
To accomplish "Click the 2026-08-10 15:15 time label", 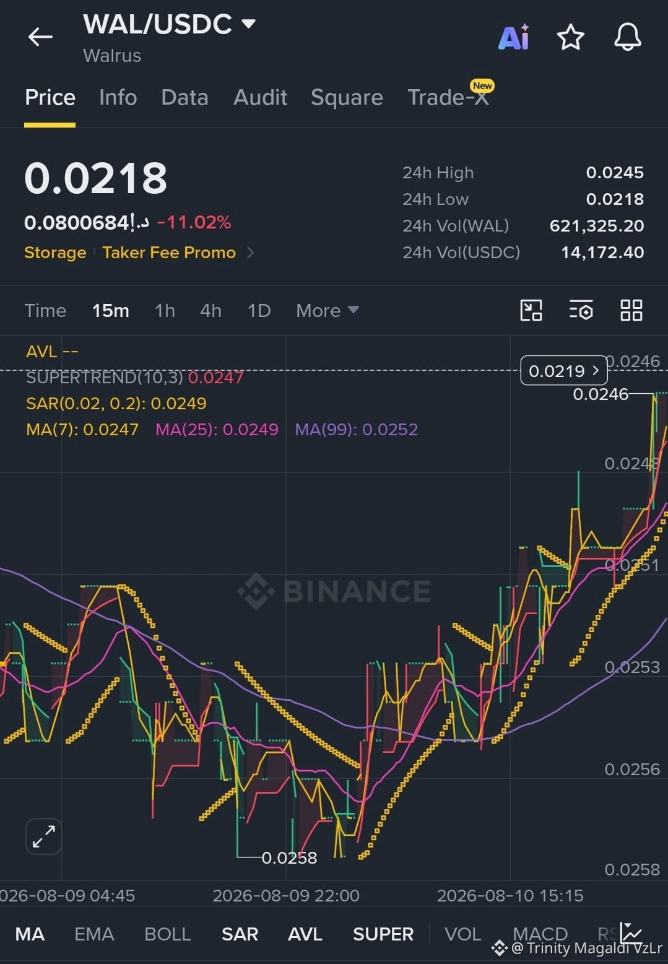I will (510, 895).
